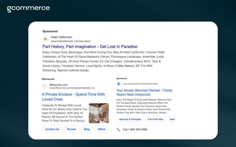Open 'A Private Enclave' ad headline

74,97
